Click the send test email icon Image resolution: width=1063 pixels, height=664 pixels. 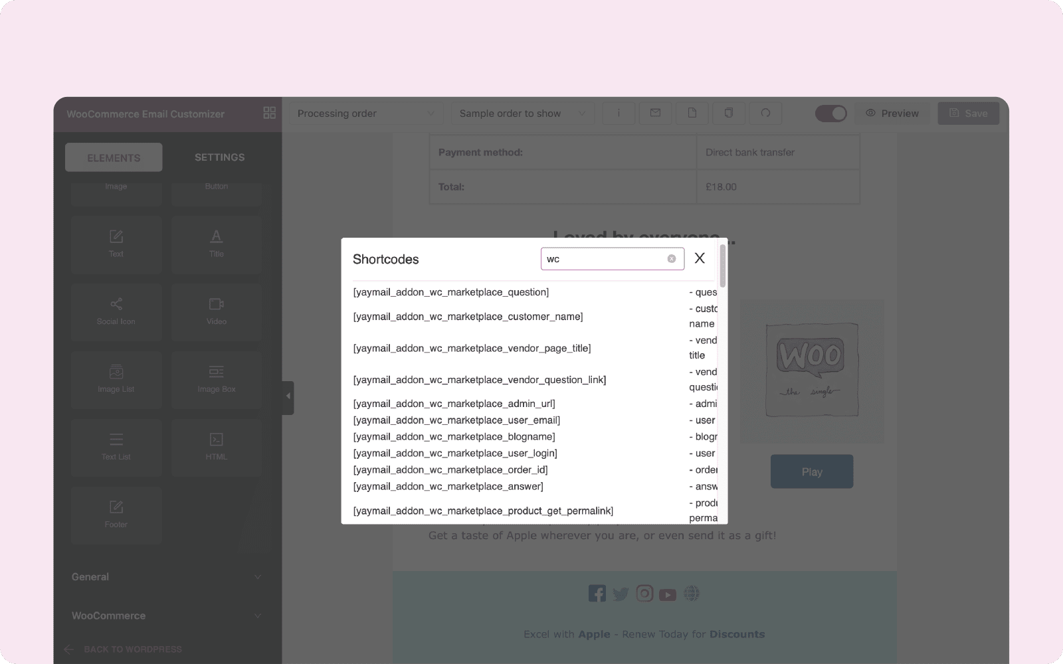(x=655, y=114)
